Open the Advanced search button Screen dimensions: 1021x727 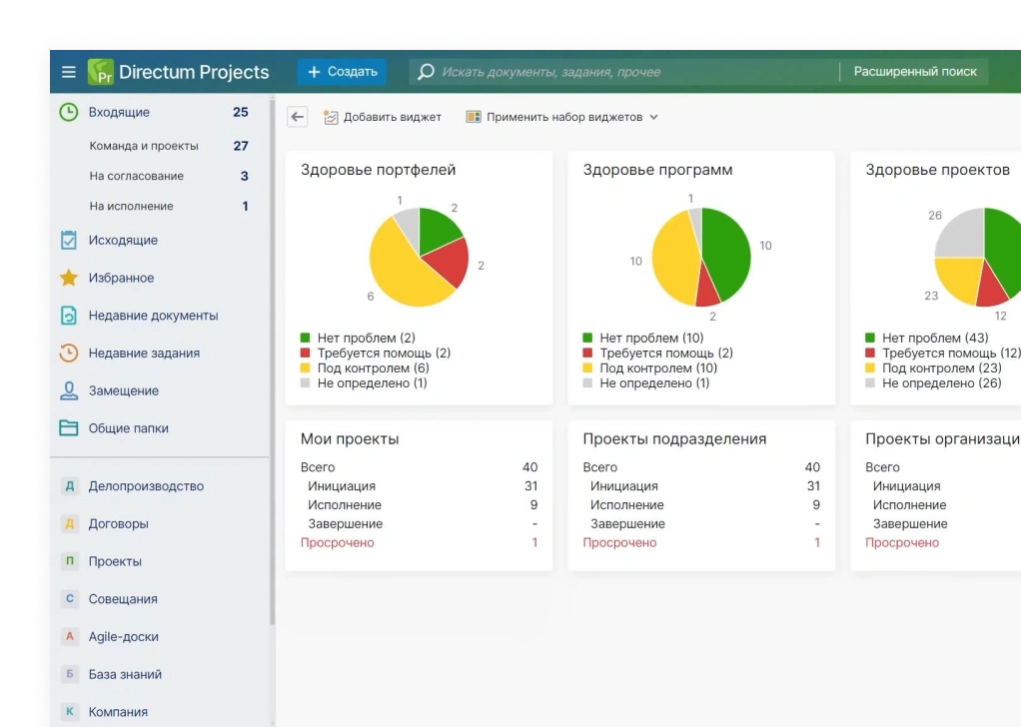pos(915,72)
